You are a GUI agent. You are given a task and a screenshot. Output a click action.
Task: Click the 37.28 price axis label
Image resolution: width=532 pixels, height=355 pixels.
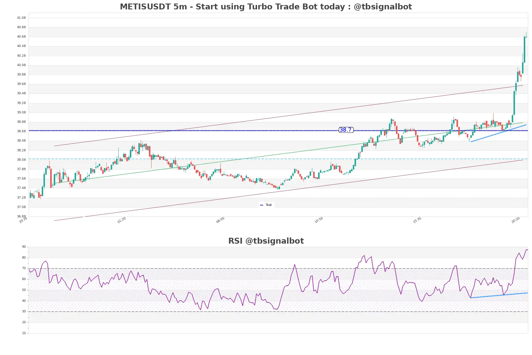(x=21, y=198)
